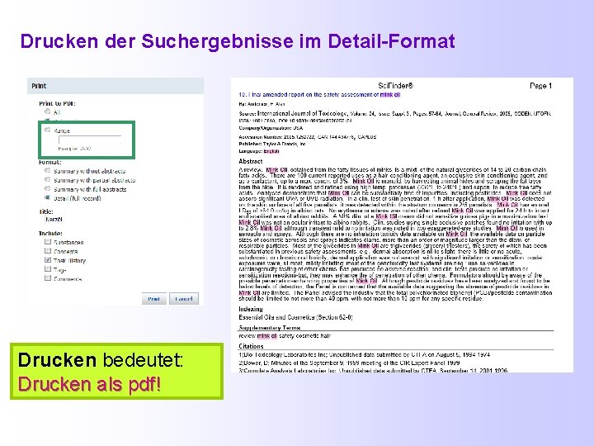Select Summary with full abstracts format
This screenshot has height=446, width=594.
(x=47, y=189)
